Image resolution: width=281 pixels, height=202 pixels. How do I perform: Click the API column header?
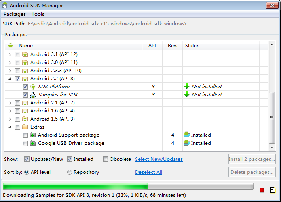click(152, 46)
